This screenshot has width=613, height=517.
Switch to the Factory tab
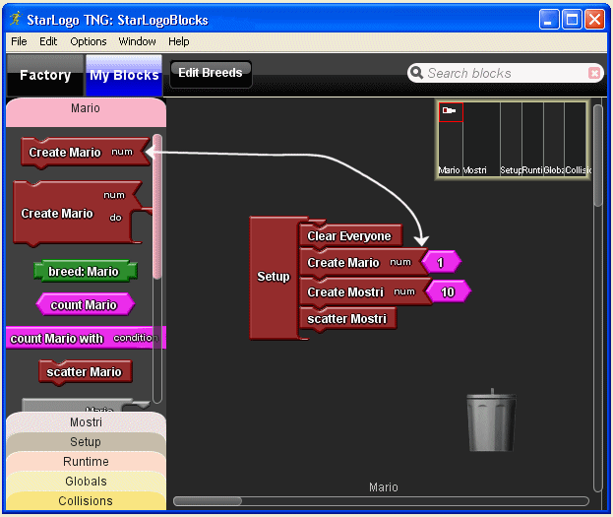45,75
